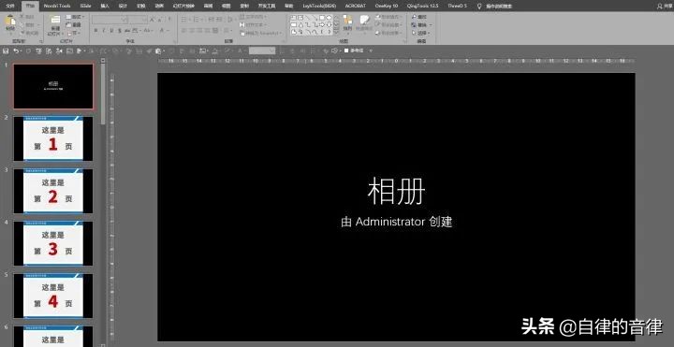Switch to the Design (设计) tab
674x347 pixels.
(123, 6)
